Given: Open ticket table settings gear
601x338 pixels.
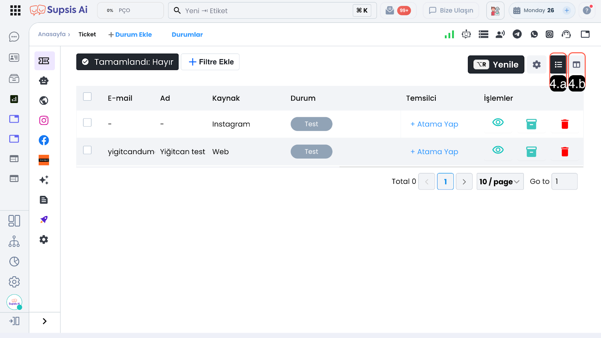Looking at the screenshot, I should pyautogui.click(x=536, y=65).
